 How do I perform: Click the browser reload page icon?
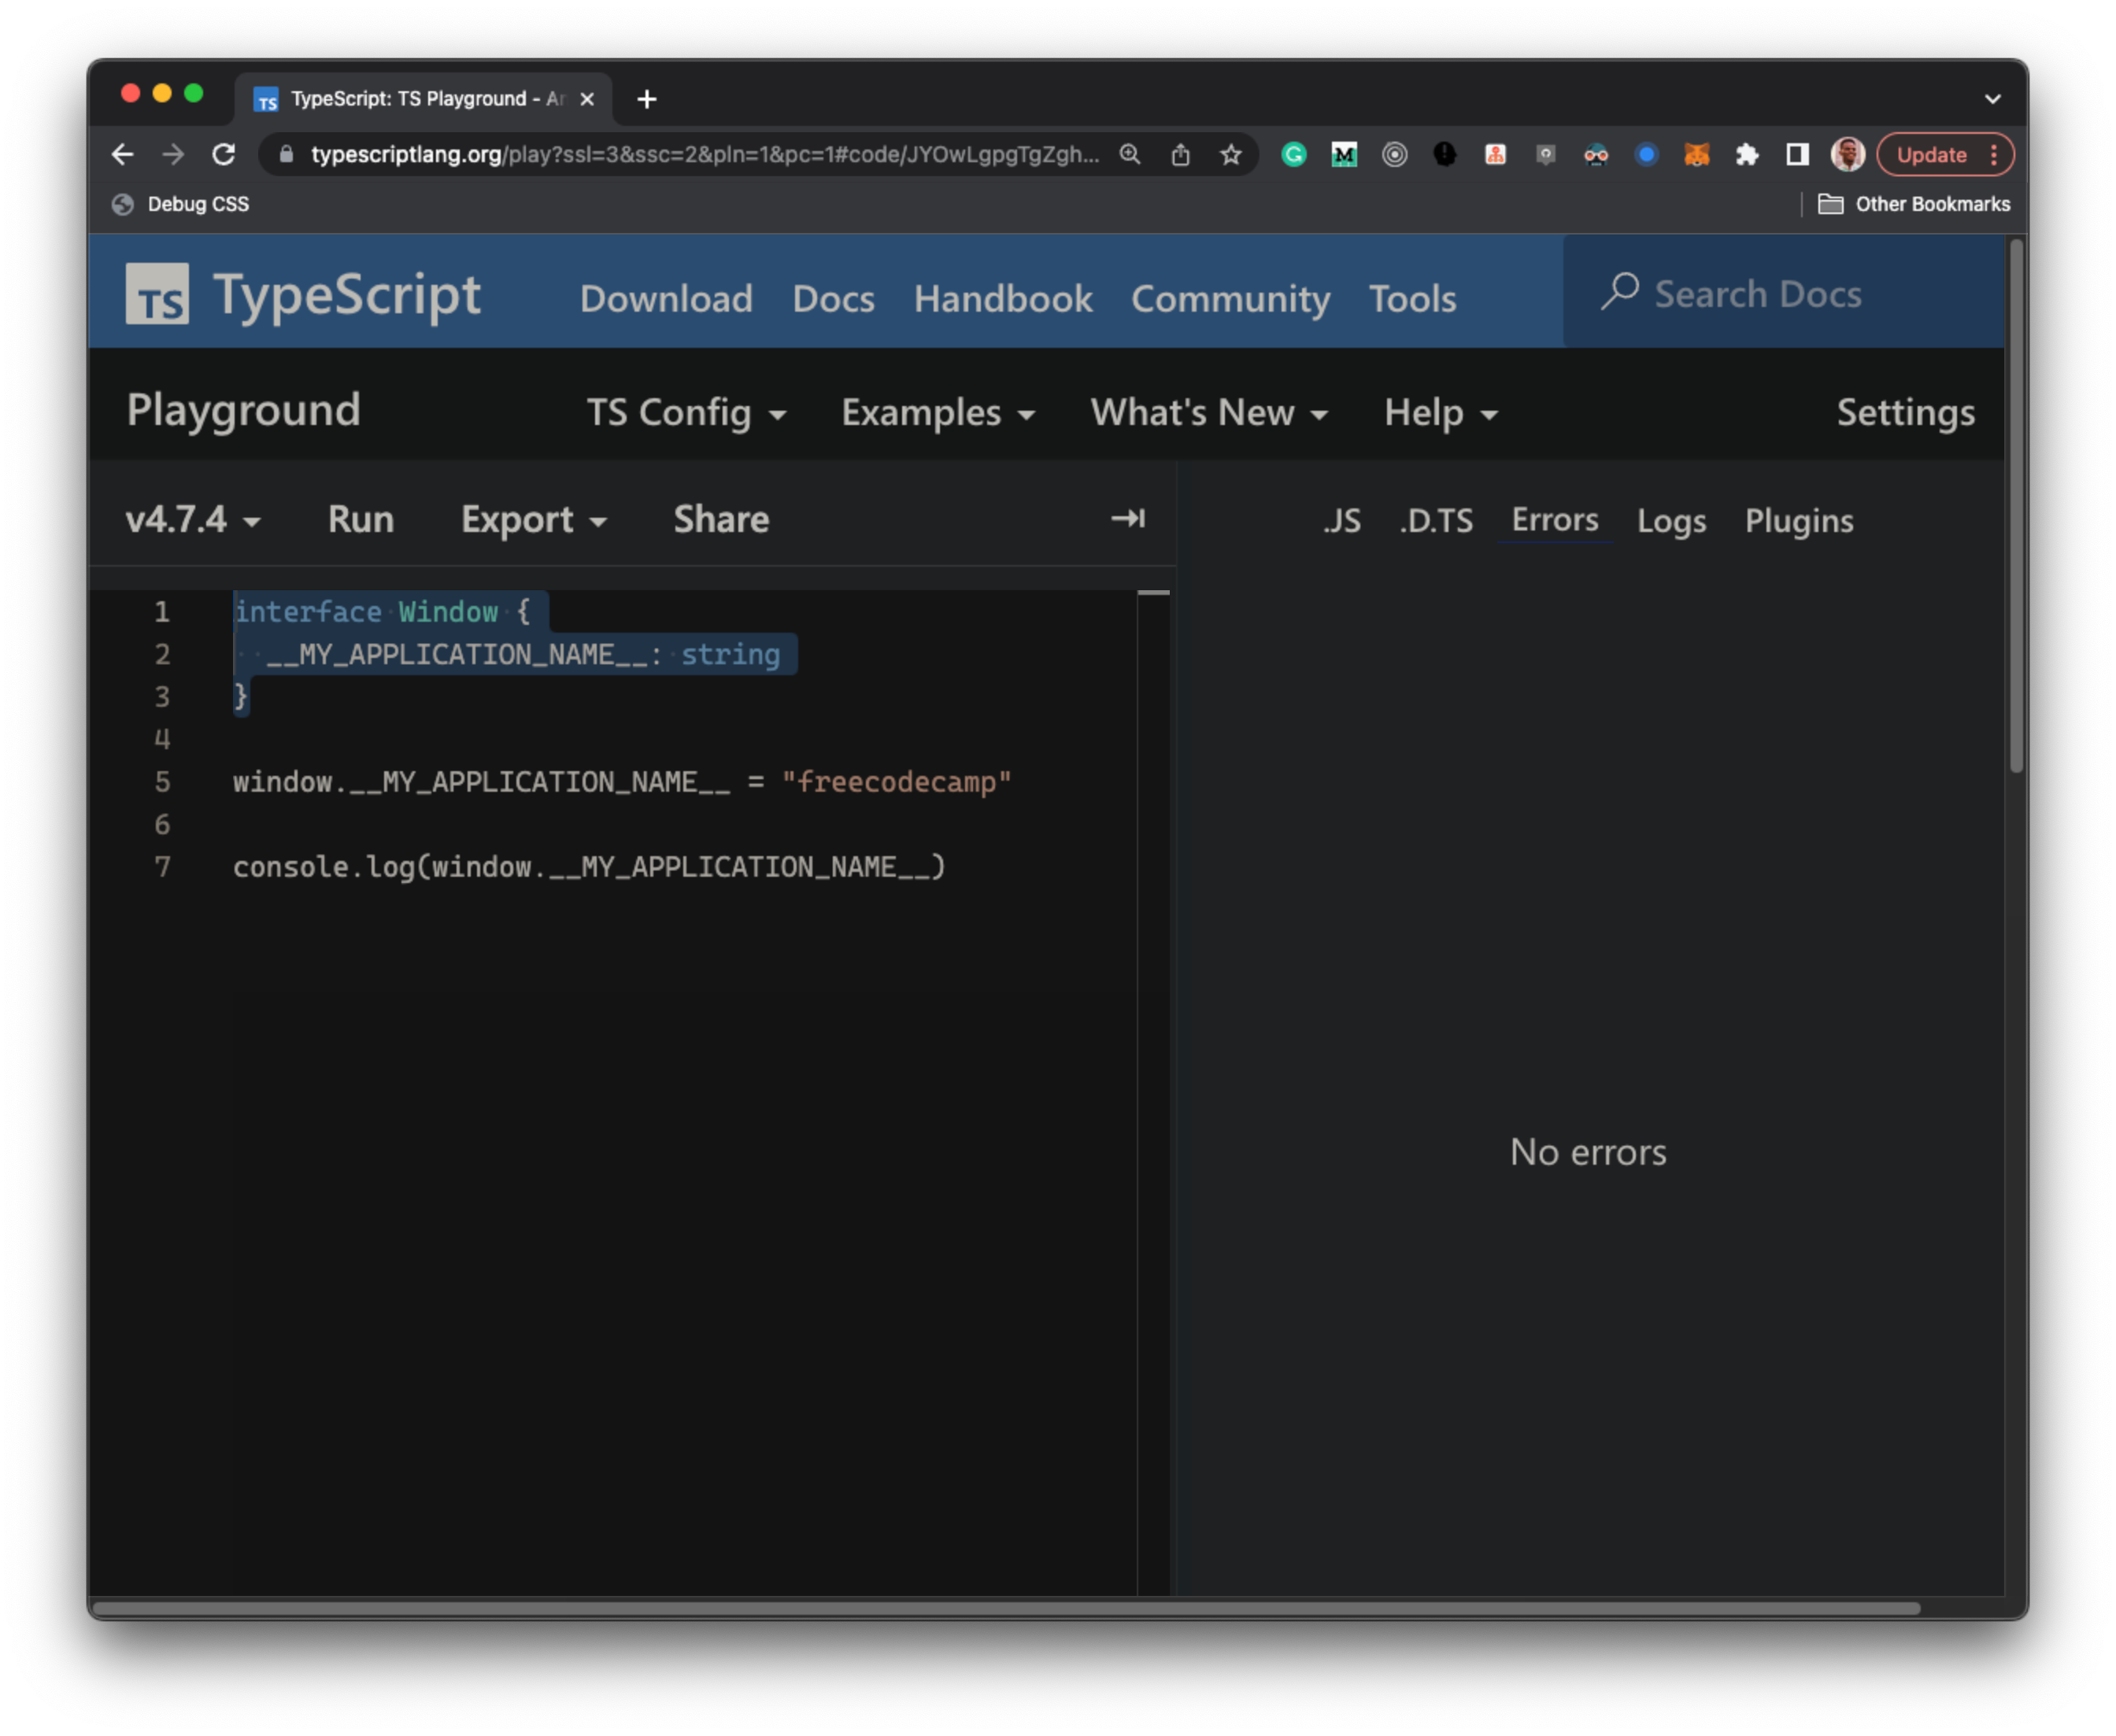pyautogui.click(x=224, y=155)
